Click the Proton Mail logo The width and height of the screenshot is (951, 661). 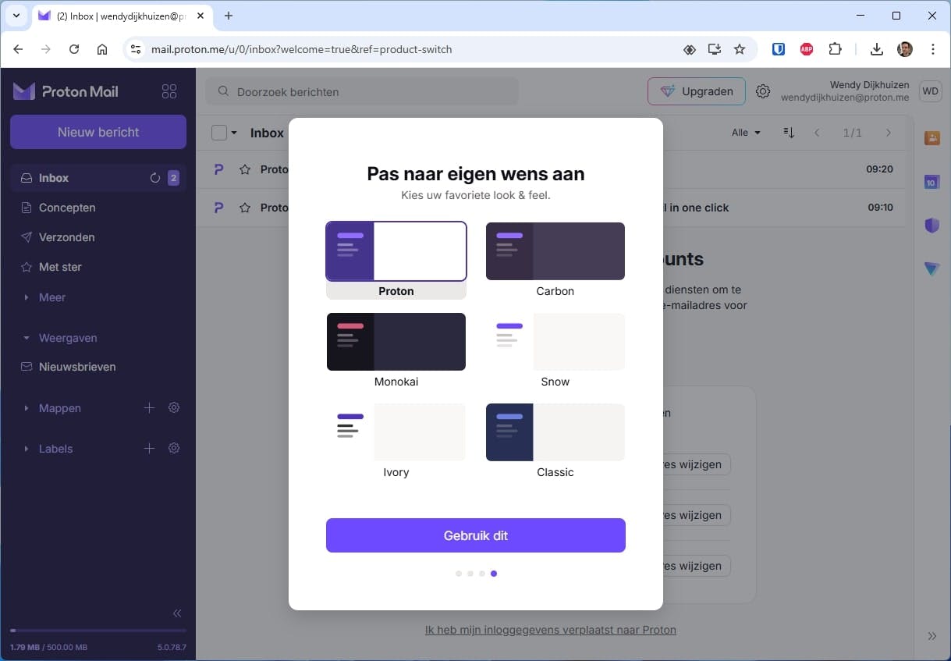click(66, 91)
